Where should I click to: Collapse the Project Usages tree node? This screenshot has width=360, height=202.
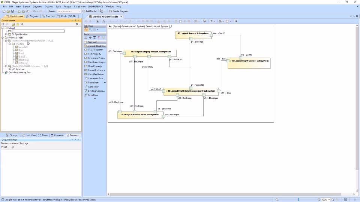[3, 37]
